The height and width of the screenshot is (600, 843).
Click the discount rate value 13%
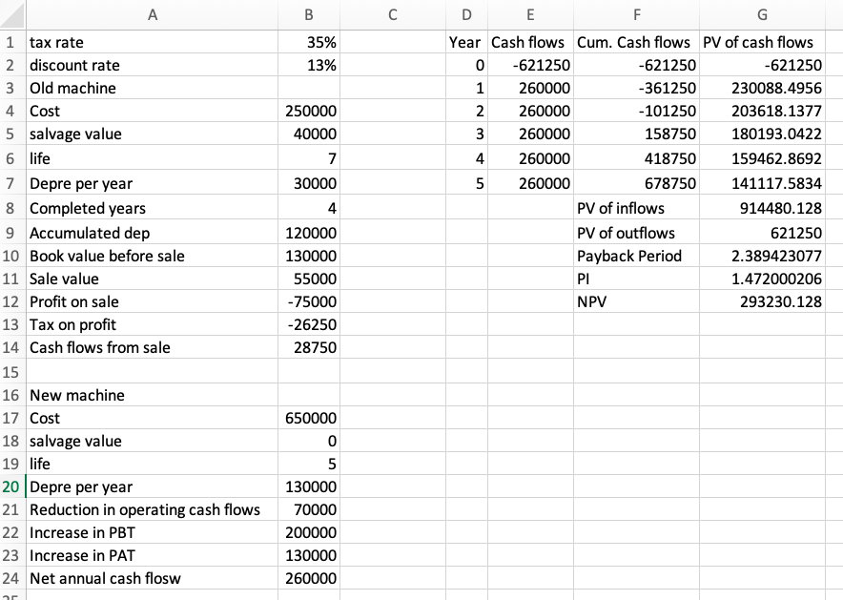tap(309, 65)
